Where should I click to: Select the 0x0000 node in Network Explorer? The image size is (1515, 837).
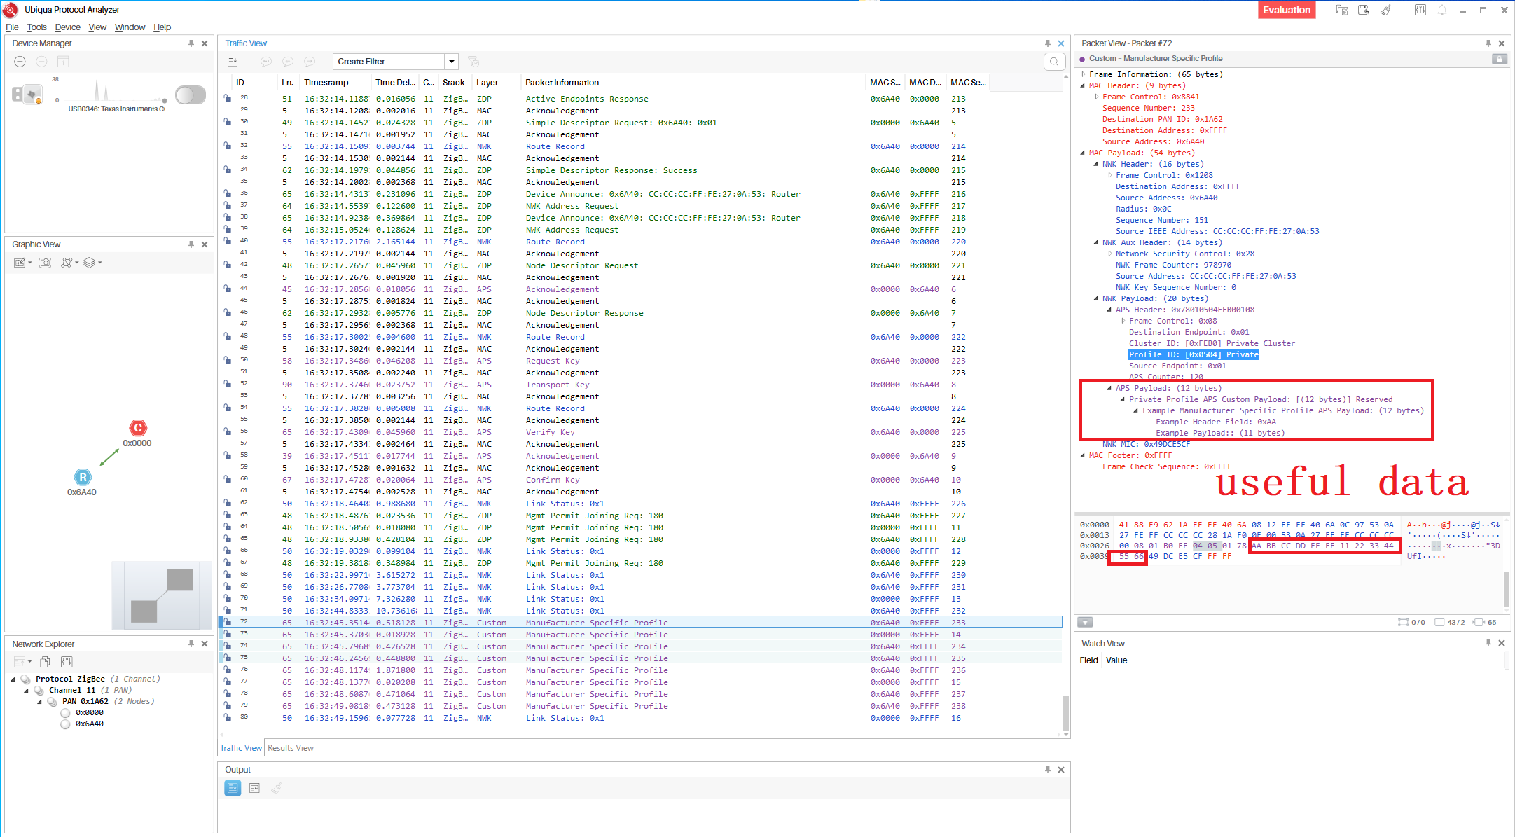point(90,712)
